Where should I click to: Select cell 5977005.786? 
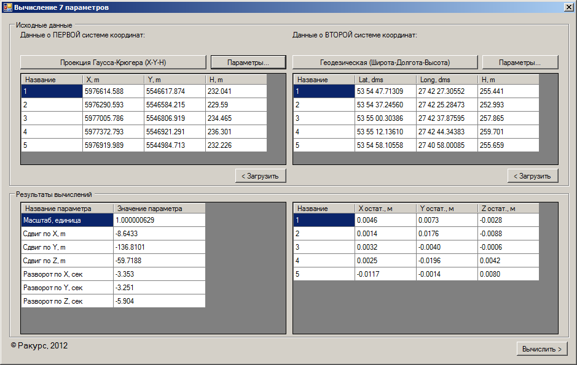pyautogui.click(x=113, y=118)
